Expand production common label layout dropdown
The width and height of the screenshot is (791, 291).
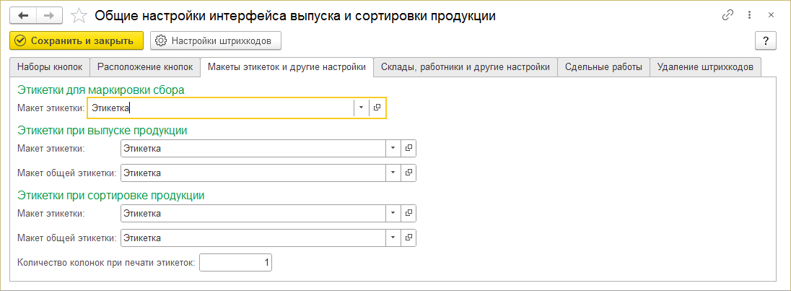(x=393, y=173)
